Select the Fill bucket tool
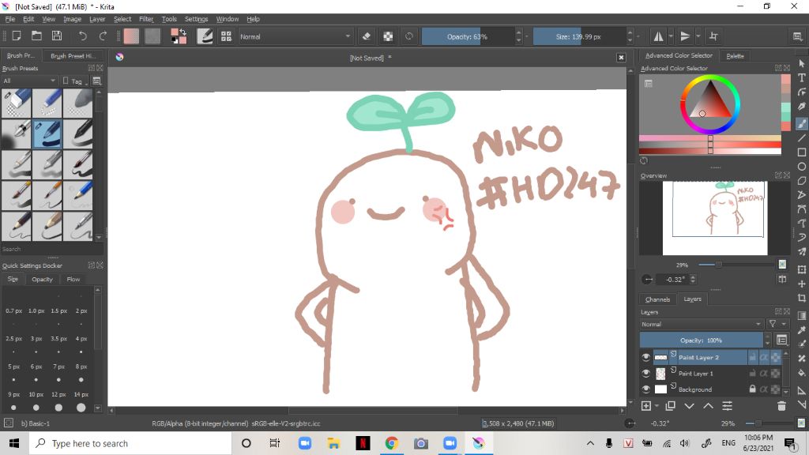809x455 pixels. pyautogui.click(x=802, y=373)
